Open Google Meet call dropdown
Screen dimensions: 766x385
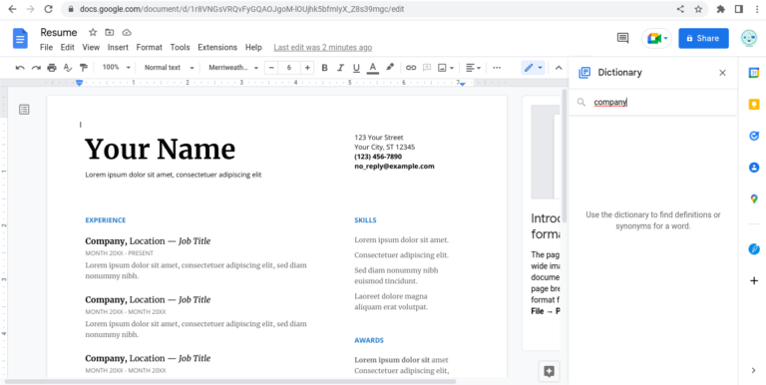pos(656,38)
